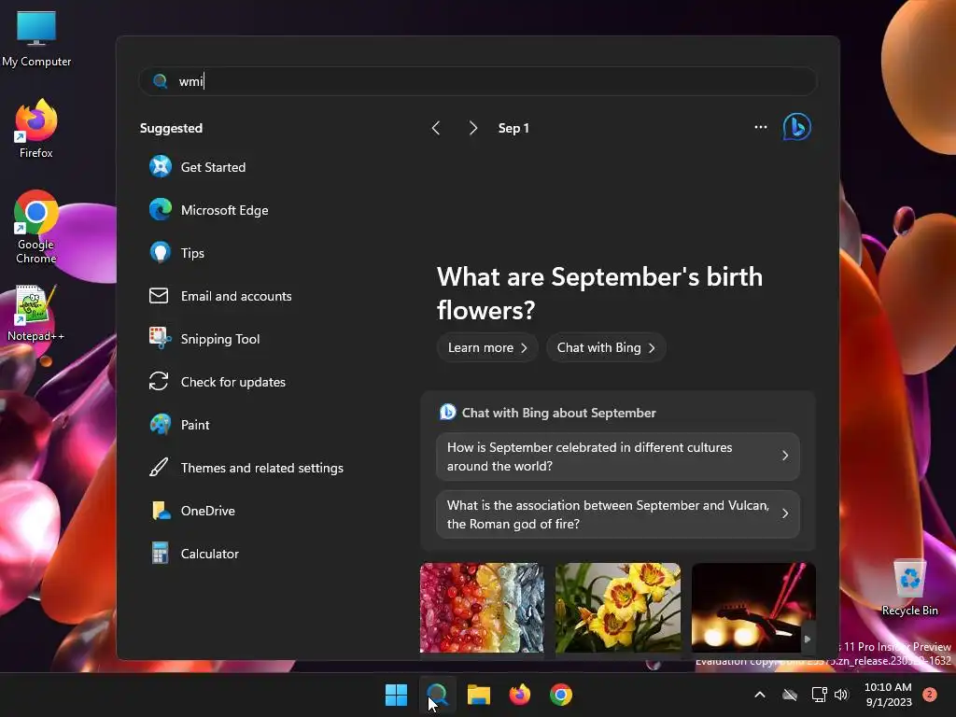The height and width of the screenshot is (717, 956).
Task: Open the three-dot options menu
Action: click(x=760, y=127)
